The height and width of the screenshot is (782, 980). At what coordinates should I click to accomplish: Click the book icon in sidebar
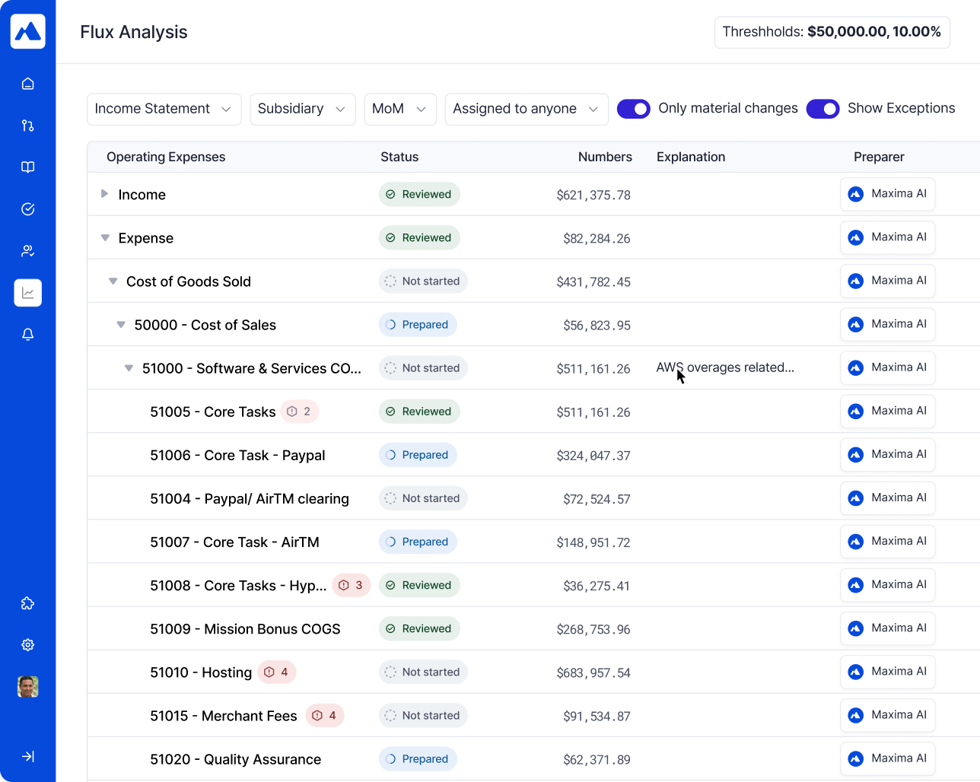coord(28,167)
